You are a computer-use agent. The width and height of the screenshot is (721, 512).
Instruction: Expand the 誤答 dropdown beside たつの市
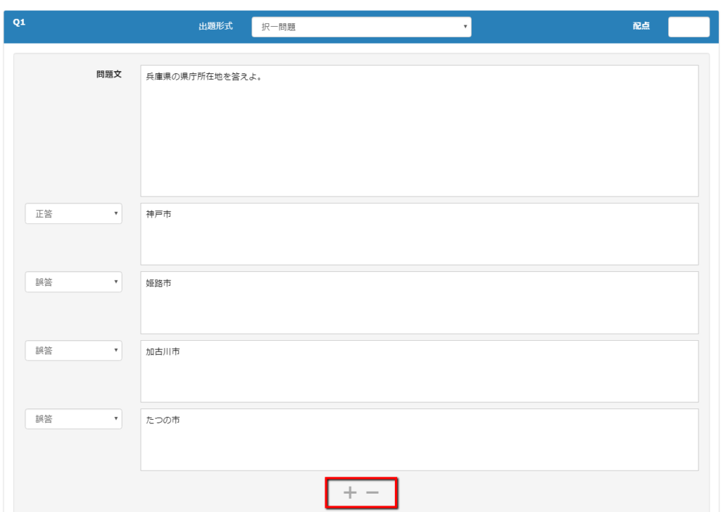(x=73, y=419)
